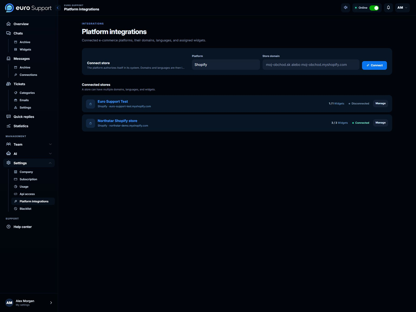This screenshot has height=312, width=416.
Task: Open the Northstar Shopify store link
Action: [117, 121]
